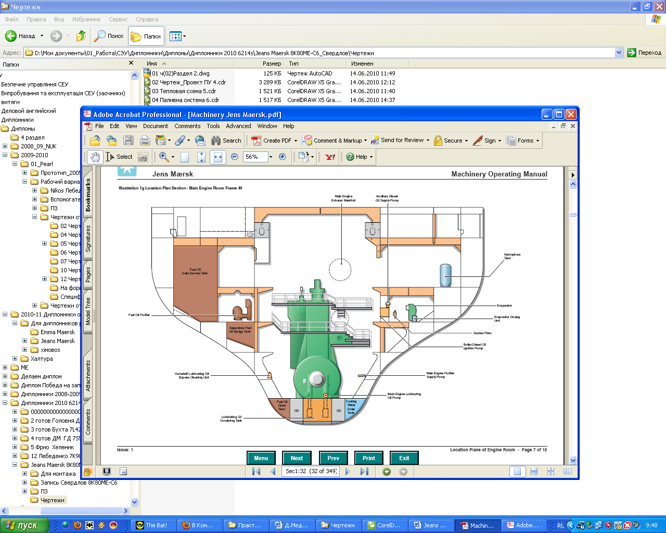Click the zoom in plus button
666x533 pixels.
coord(283,157)
